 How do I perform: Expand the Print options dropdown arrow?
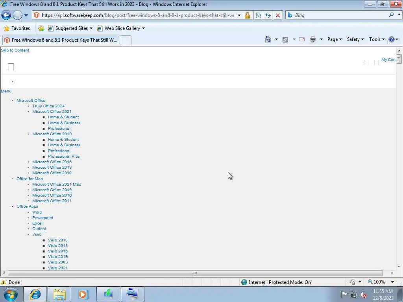point(321,39)
